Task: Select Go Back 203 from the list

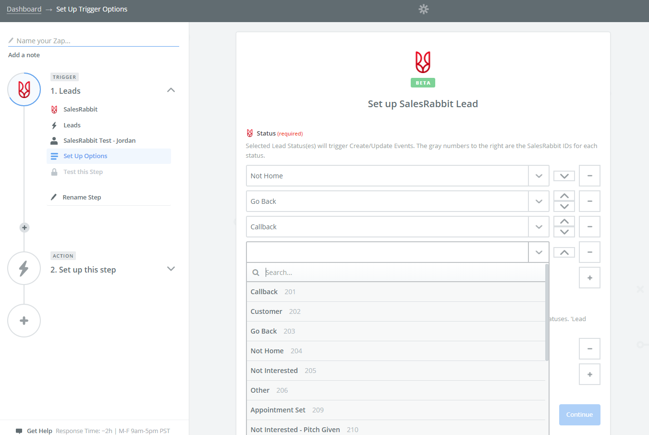Action: click(396, 331)
